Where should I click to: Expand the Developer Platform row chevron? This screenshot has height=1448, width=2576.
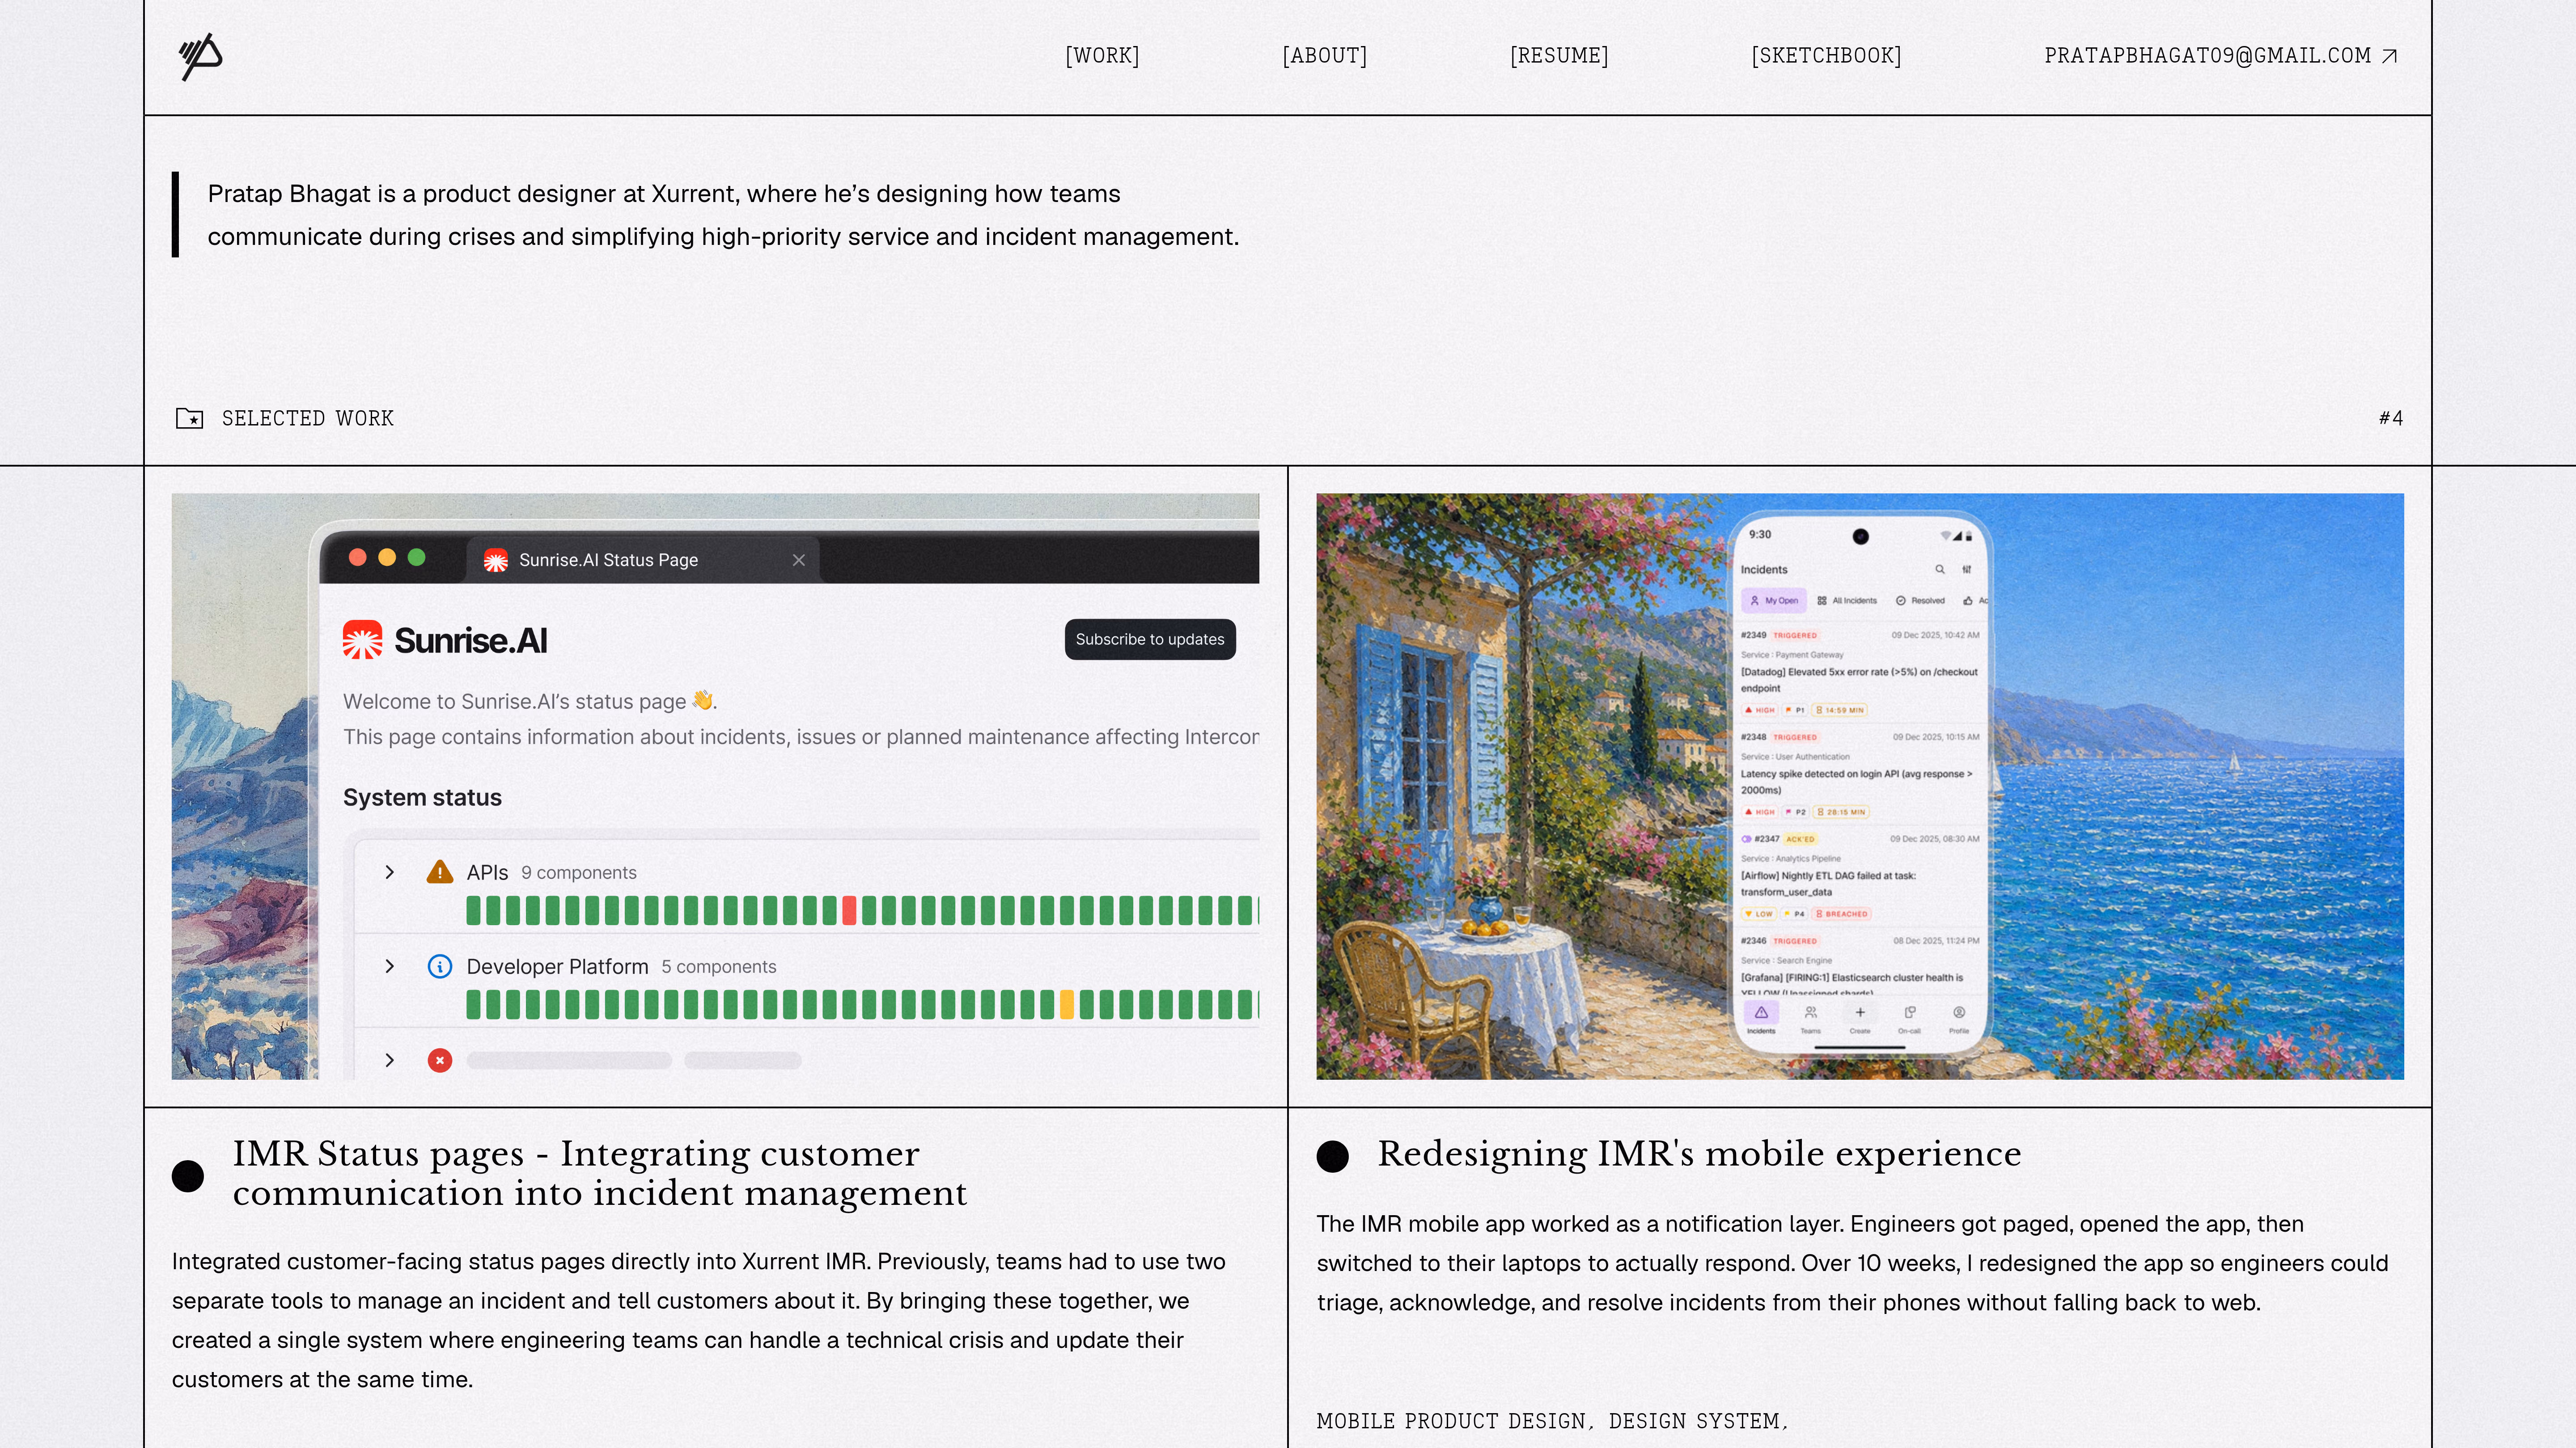coord(390,966)
